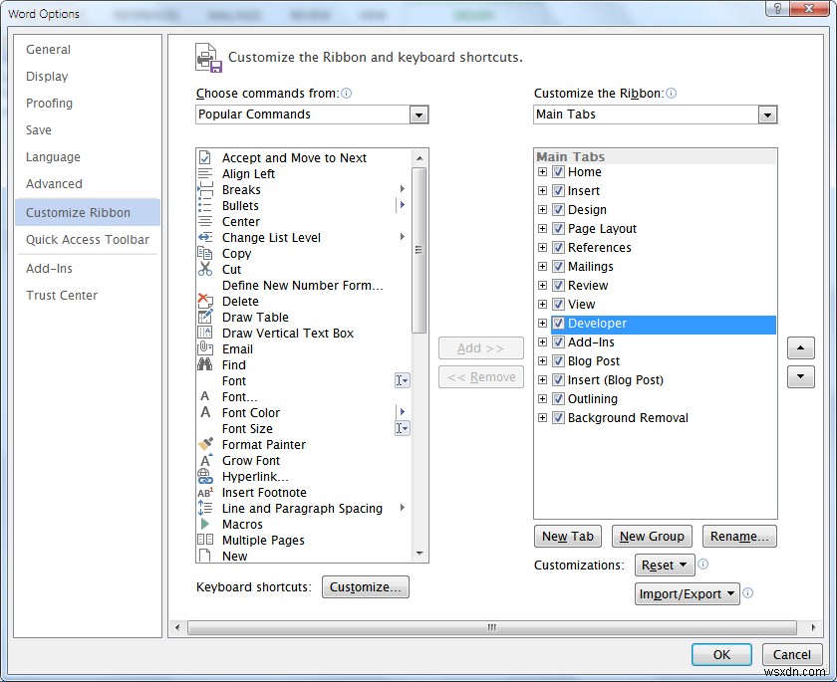The height and width of the screenshot is (682, 837).
Task: Select the Macros command
Action: [x=242, y=524]
